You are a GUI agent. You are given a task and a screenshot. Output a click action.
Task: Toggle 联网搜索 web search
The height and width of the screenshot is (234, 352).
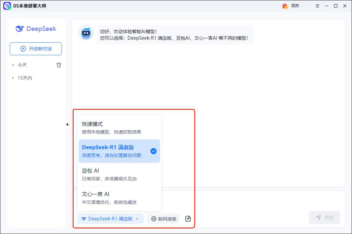(x=163, y=219)
